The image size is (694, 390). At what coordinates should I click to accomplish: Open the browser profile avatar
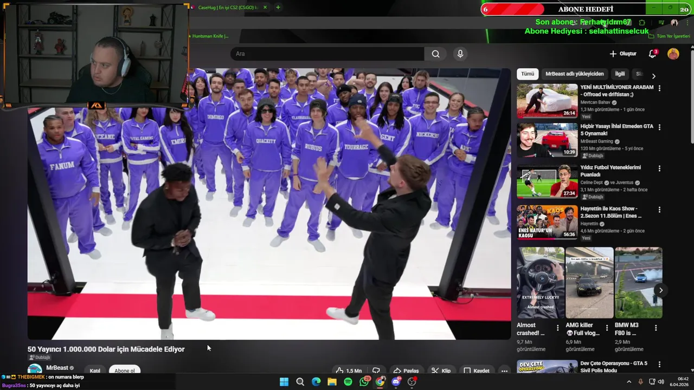click(x=674, y=23)
